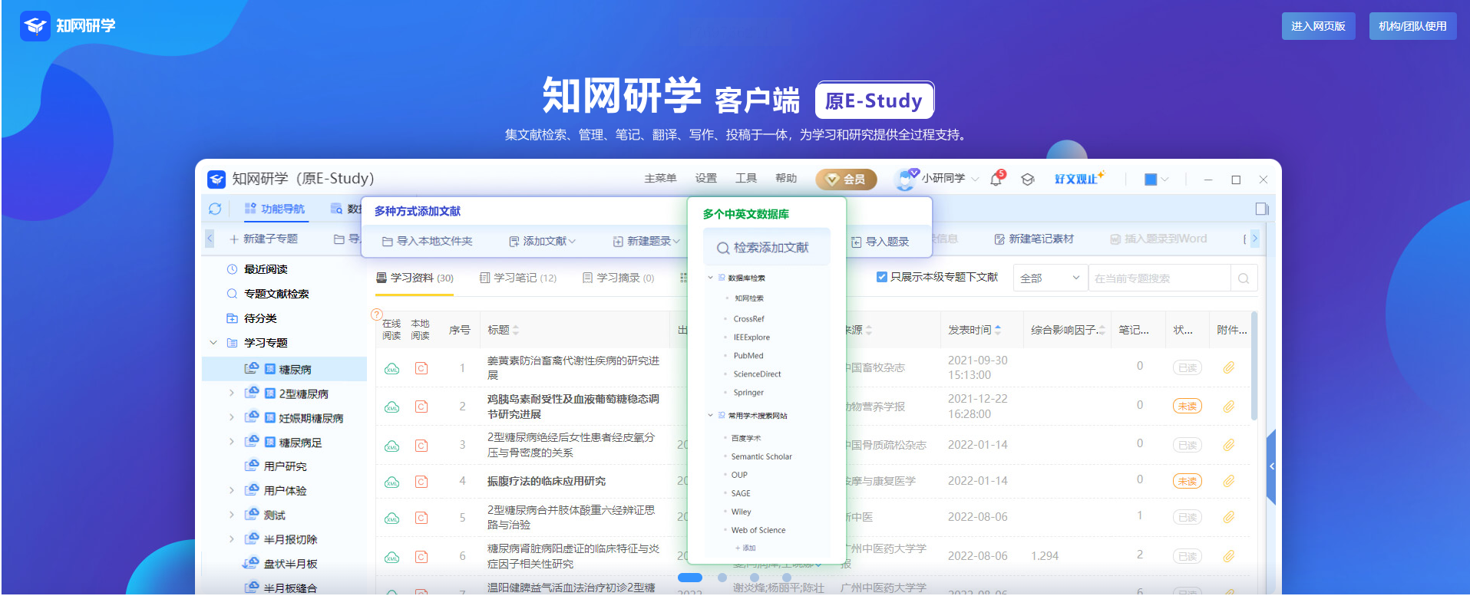Screen dimensions: 1470x596
Task: Toggle 已读 status for row 3
Action: coord(1187,446)
